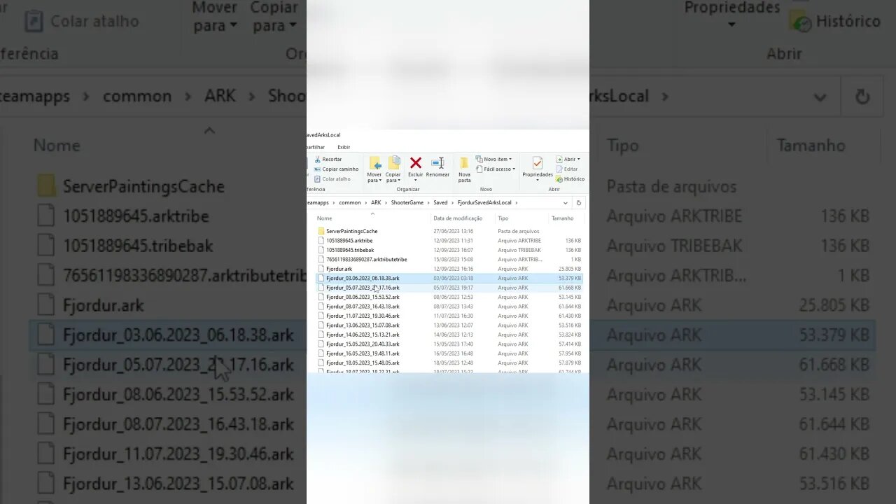Screen dimensions: 896x504
Task: Go to the Saved breadcrumb folder
Action: tap(440, 202)
